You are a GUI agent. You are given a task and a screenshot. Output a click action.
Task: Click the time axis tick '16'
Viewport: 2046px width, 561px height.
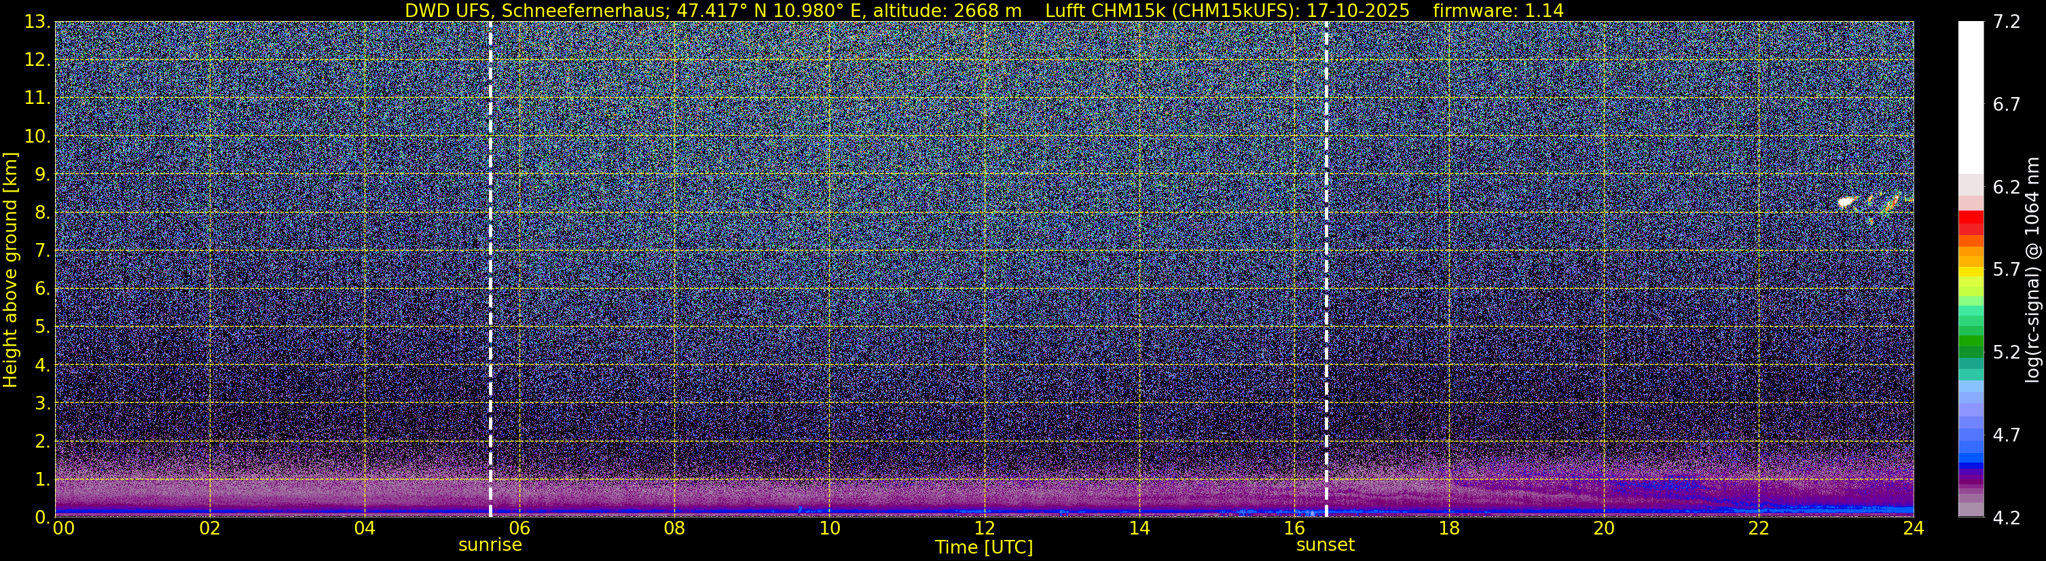tap(1294, 528)
